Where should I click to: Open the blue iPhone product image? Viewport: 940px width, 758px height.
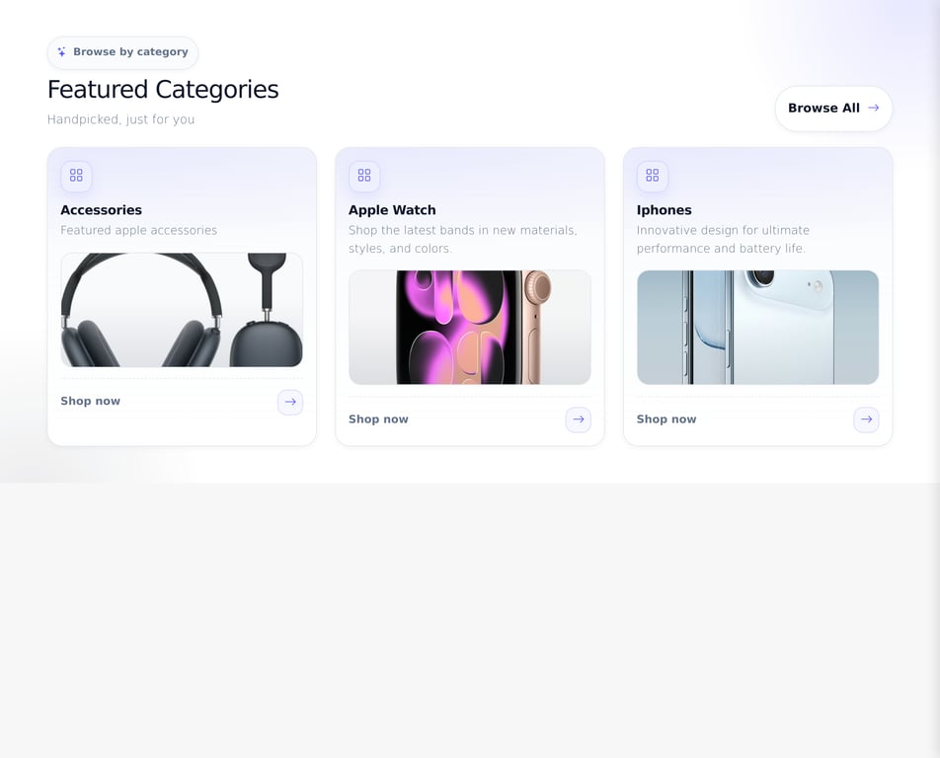pos(757,327)
